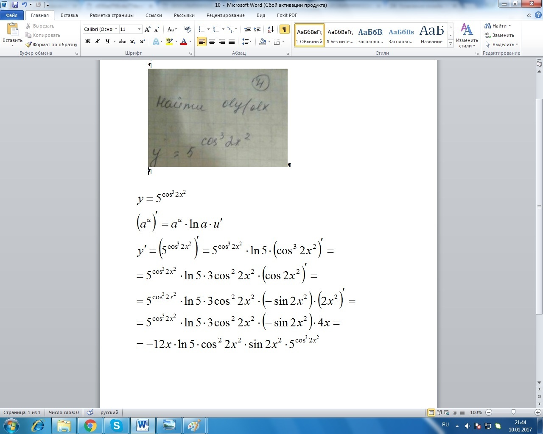Open Google Chrome from the taskbar

tap(90, 425)
